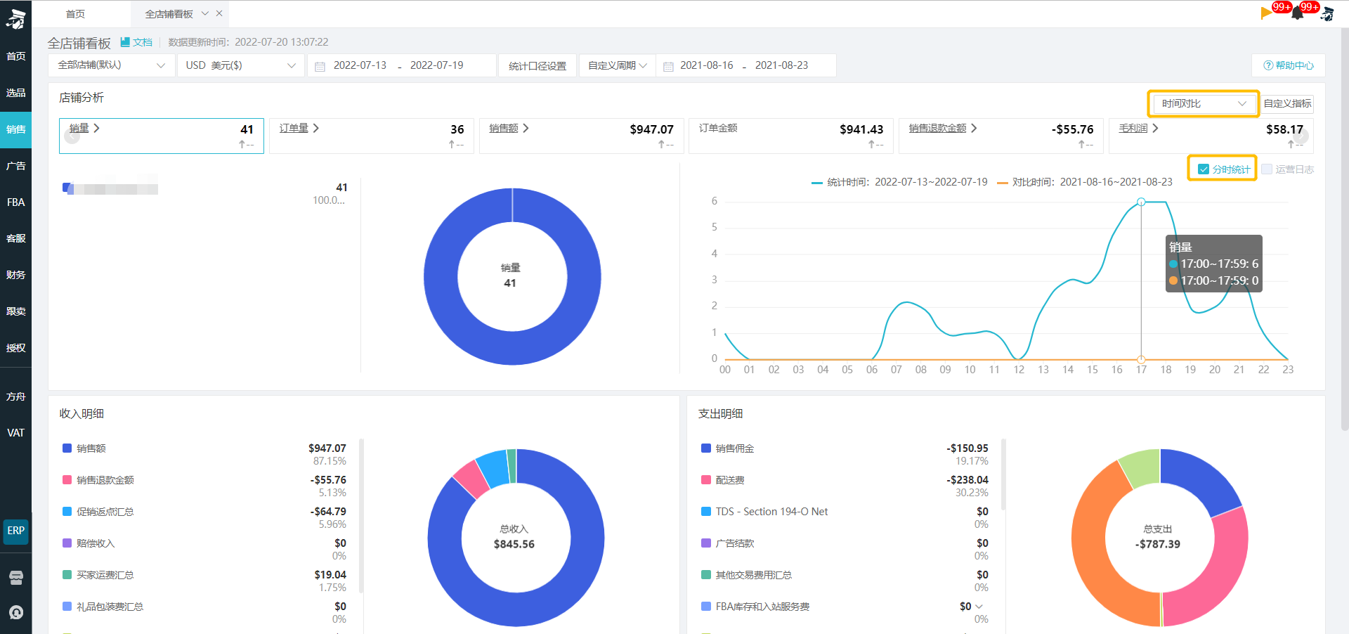Click the income list scrollbar

(x=361, y=516)
